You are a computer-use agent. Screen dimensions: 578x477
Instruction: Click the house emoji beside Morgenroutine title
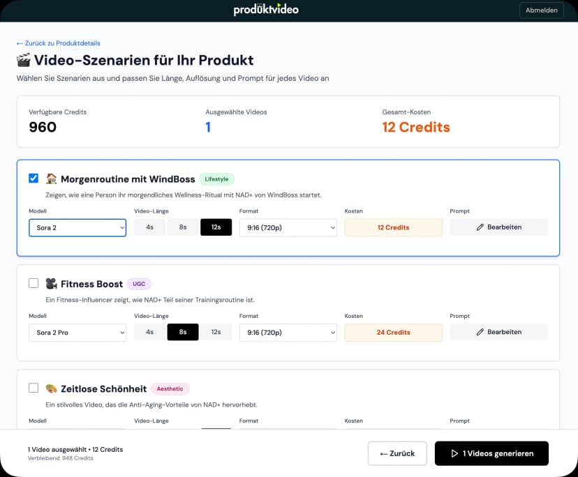(51, 179)
